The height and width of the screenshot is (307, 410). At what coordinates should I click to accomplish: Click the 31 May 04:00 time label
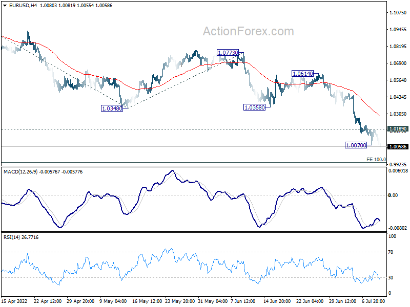pyautogui.click(x=213, y=301)
